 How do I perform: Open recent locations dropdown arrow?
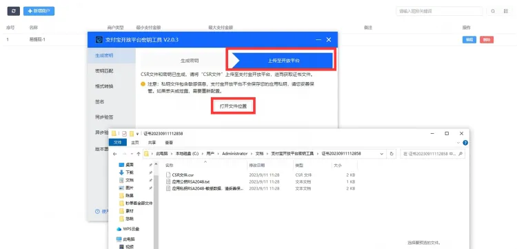click(131, 154)
